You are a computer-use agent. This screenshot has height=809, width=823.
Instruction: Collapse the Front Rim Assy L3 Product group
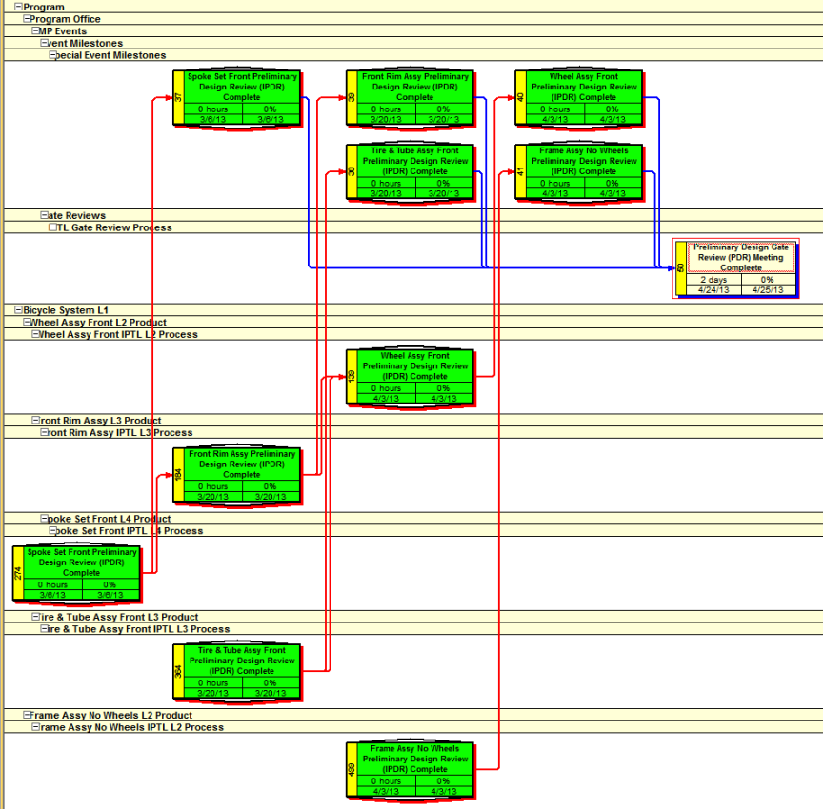pyautogui.click(x=35, y=421)
